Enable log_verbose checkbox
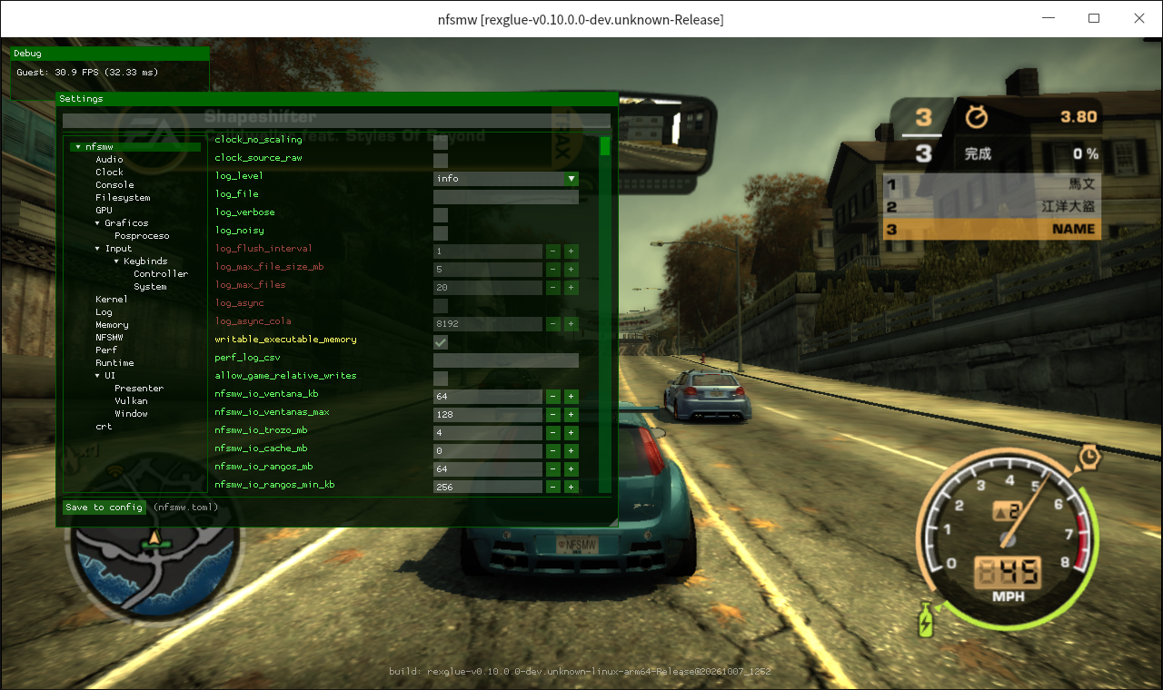The height and width of the screenshot is (690, 1163). coord(441,215)
